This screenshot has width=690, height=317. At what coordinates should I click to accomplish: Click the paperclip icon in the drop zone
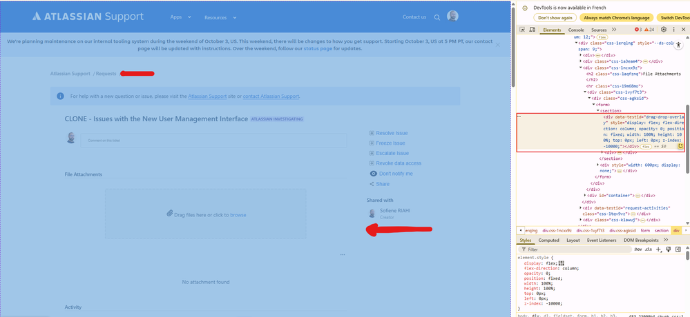pyautogui.click(x=169, y=214)
